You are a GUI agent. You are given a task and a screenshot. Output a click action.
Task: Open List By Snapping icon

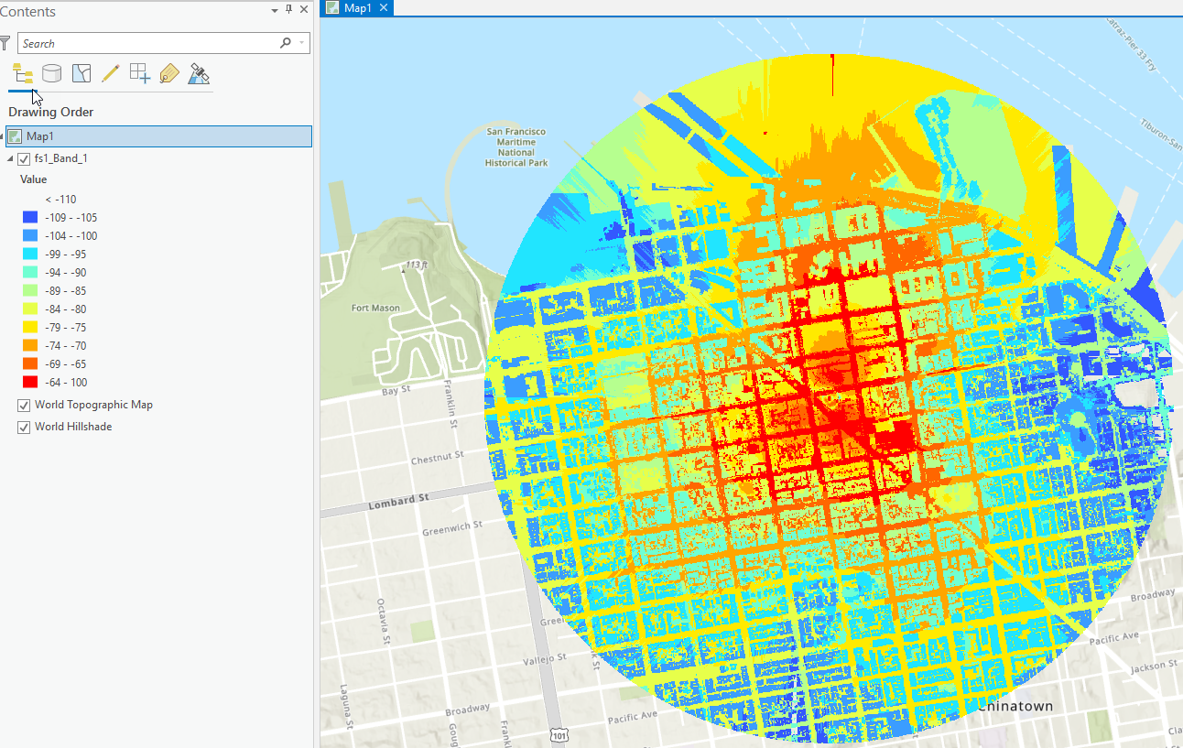tap(140, 74)
